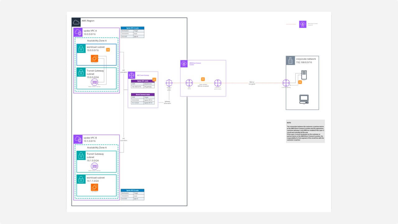Select the Spoke VPC A route table header
Viewport: 398px width, 224px height.
tap(132, 28)
